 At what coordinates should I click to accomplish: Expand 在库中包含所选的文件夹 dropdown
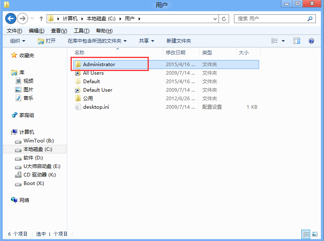[x=97, y=41]
